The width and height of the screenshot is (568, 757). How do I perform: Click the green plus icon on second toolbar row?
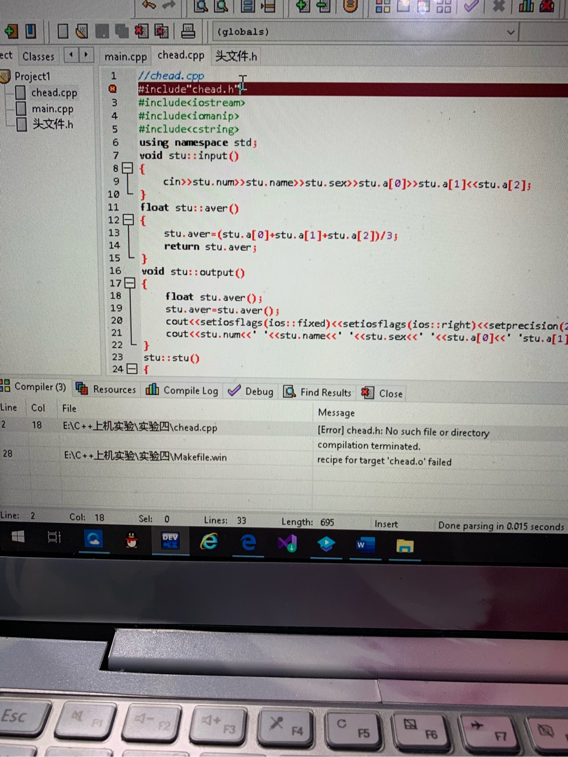[11, 31]
